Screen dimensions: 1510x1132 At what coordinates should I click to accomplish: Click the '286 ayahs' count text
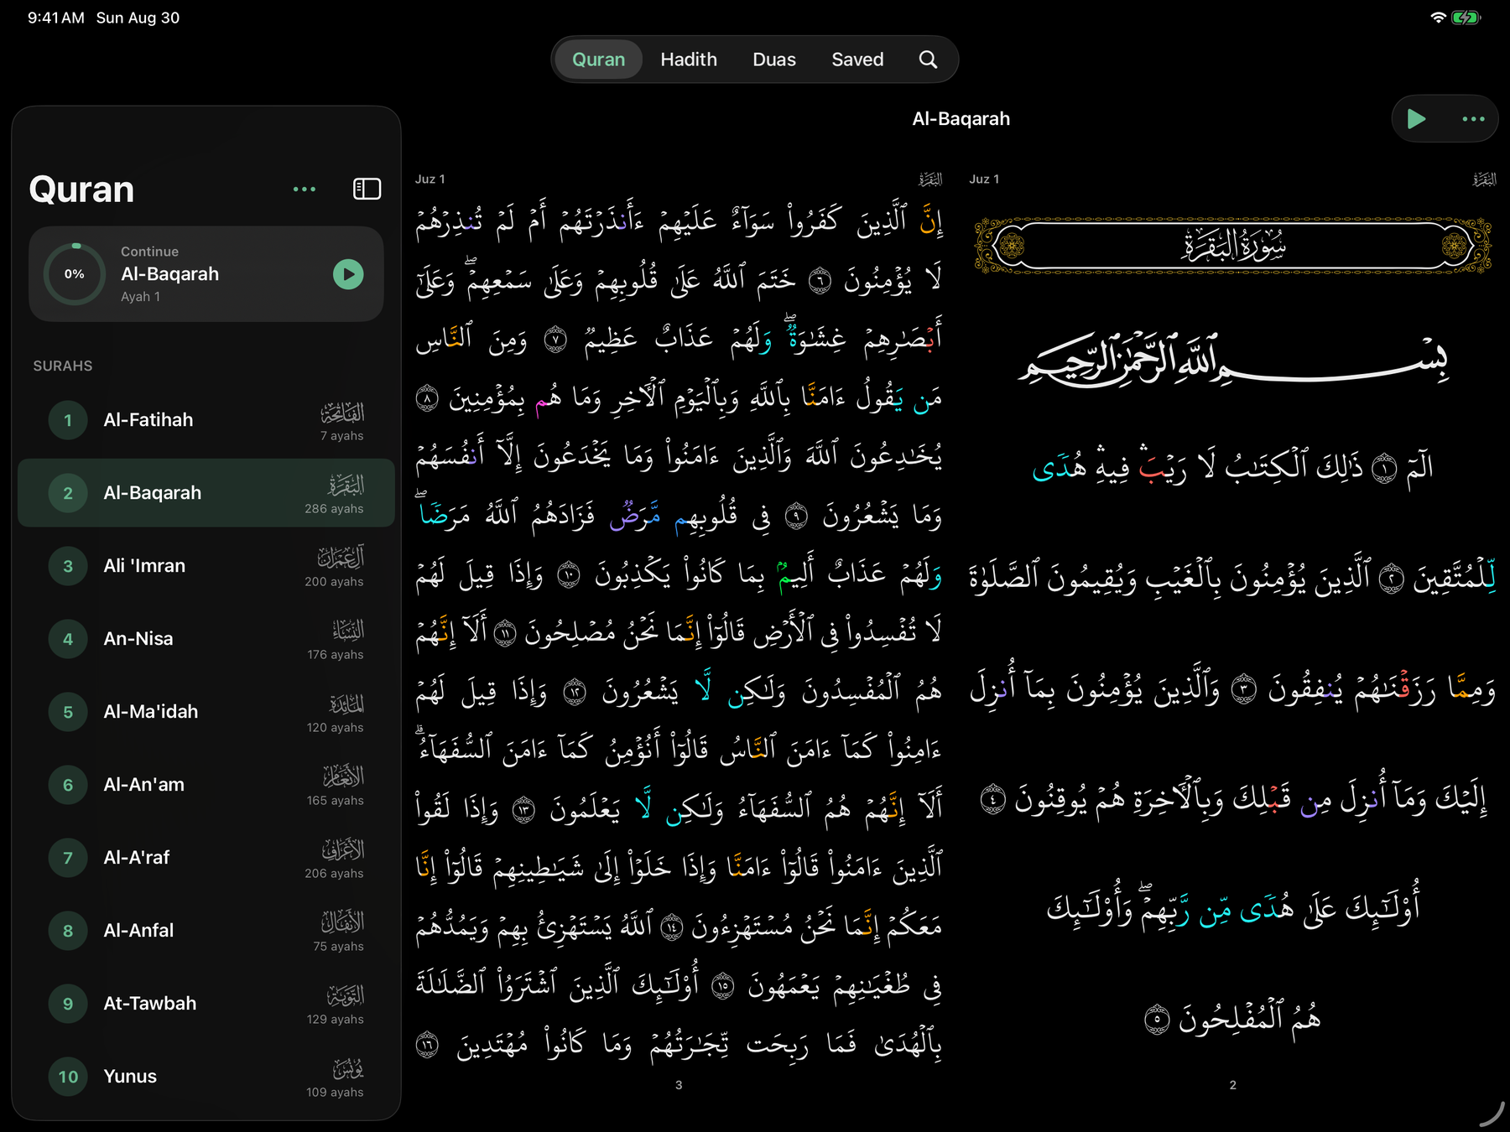click(334, 509)
